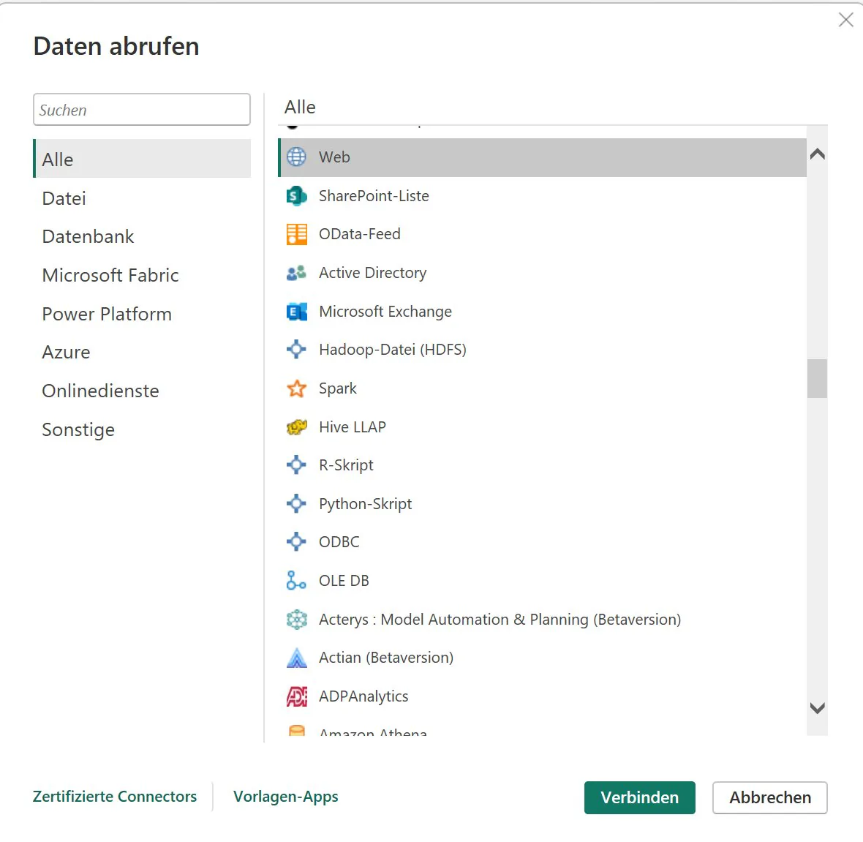863x842 pixels.
Task: Click the ODBC connector icon
Action: click(x=296, y=542)
